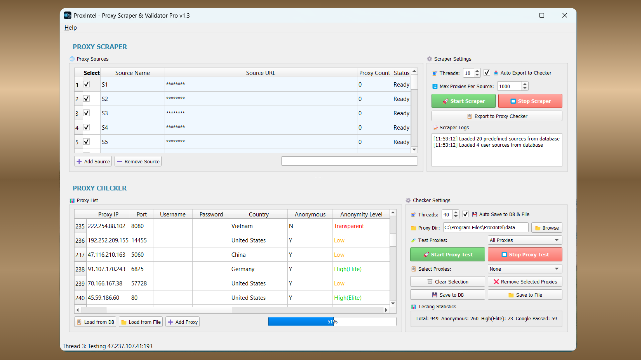The width and height of the screenshot is (641, 360).
Task: Sort the proxy list by Country column header
Action: (x=258, y=214)
